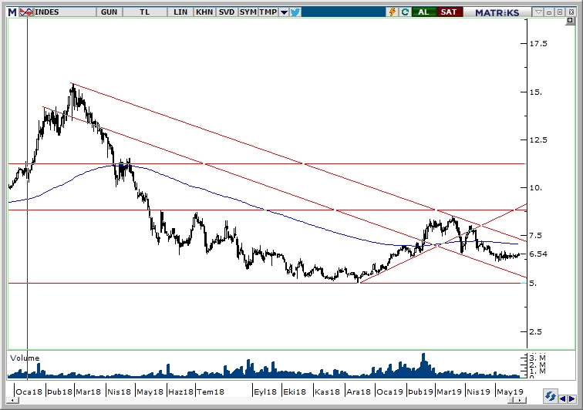The height and width of the screenshot is (410, 583).
Task: Click the Ara18 date axis label
Action: [359, 392]
